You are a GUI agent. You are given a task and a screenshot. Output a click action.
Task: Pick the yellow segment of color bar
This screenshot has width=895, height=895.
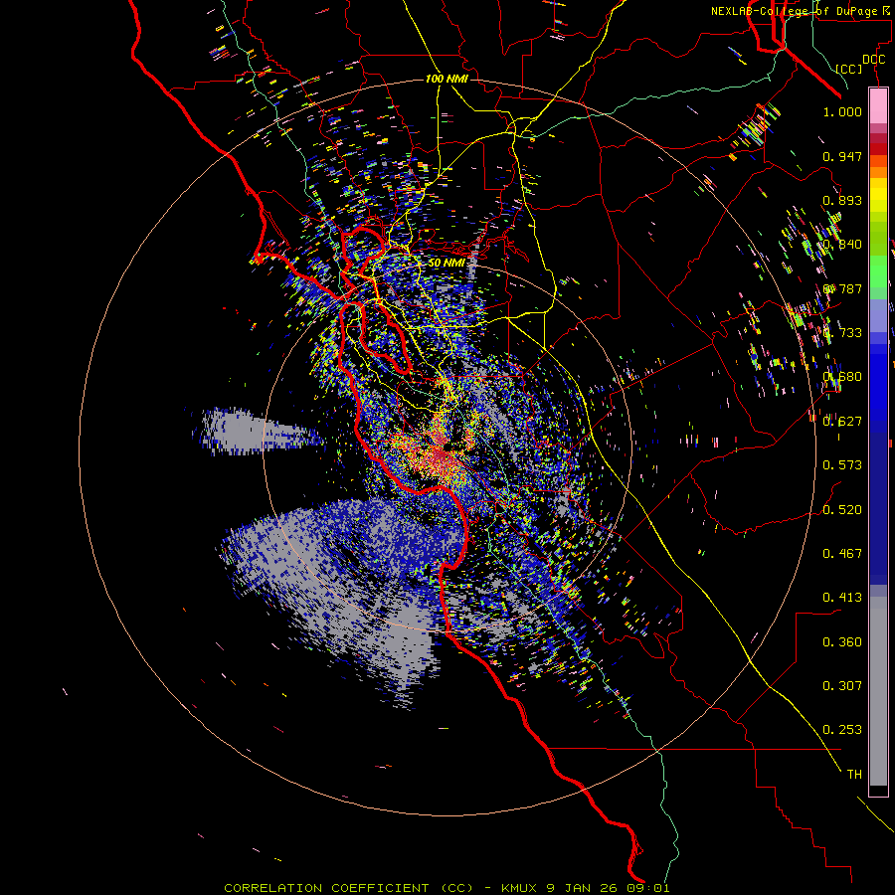point(878,195)
